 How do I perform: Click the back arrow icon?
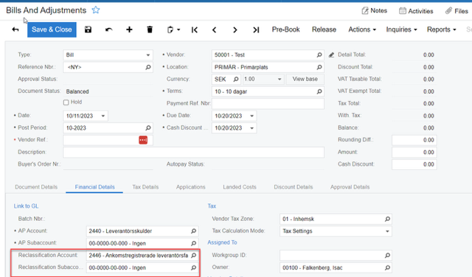[x=15, y=29]
